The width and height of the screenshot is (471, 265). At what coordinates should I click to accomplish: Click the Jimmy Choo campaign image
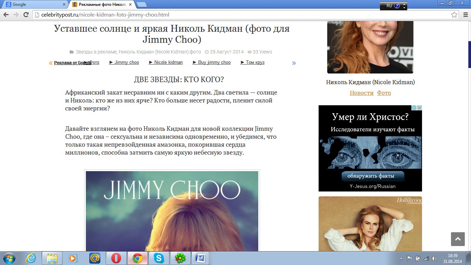tap(172, 211)
